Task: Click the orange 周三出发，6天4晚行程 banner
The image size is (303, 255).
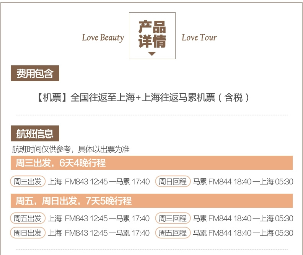Action: coord(152,163)
